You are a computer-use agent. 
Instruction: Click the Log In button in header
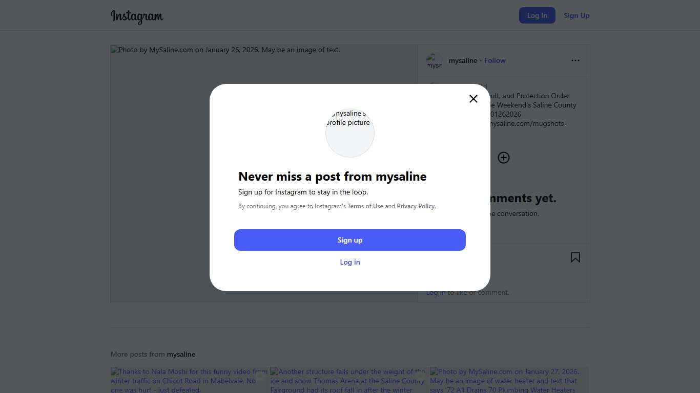pyautogui.click(x=537, y=15)
